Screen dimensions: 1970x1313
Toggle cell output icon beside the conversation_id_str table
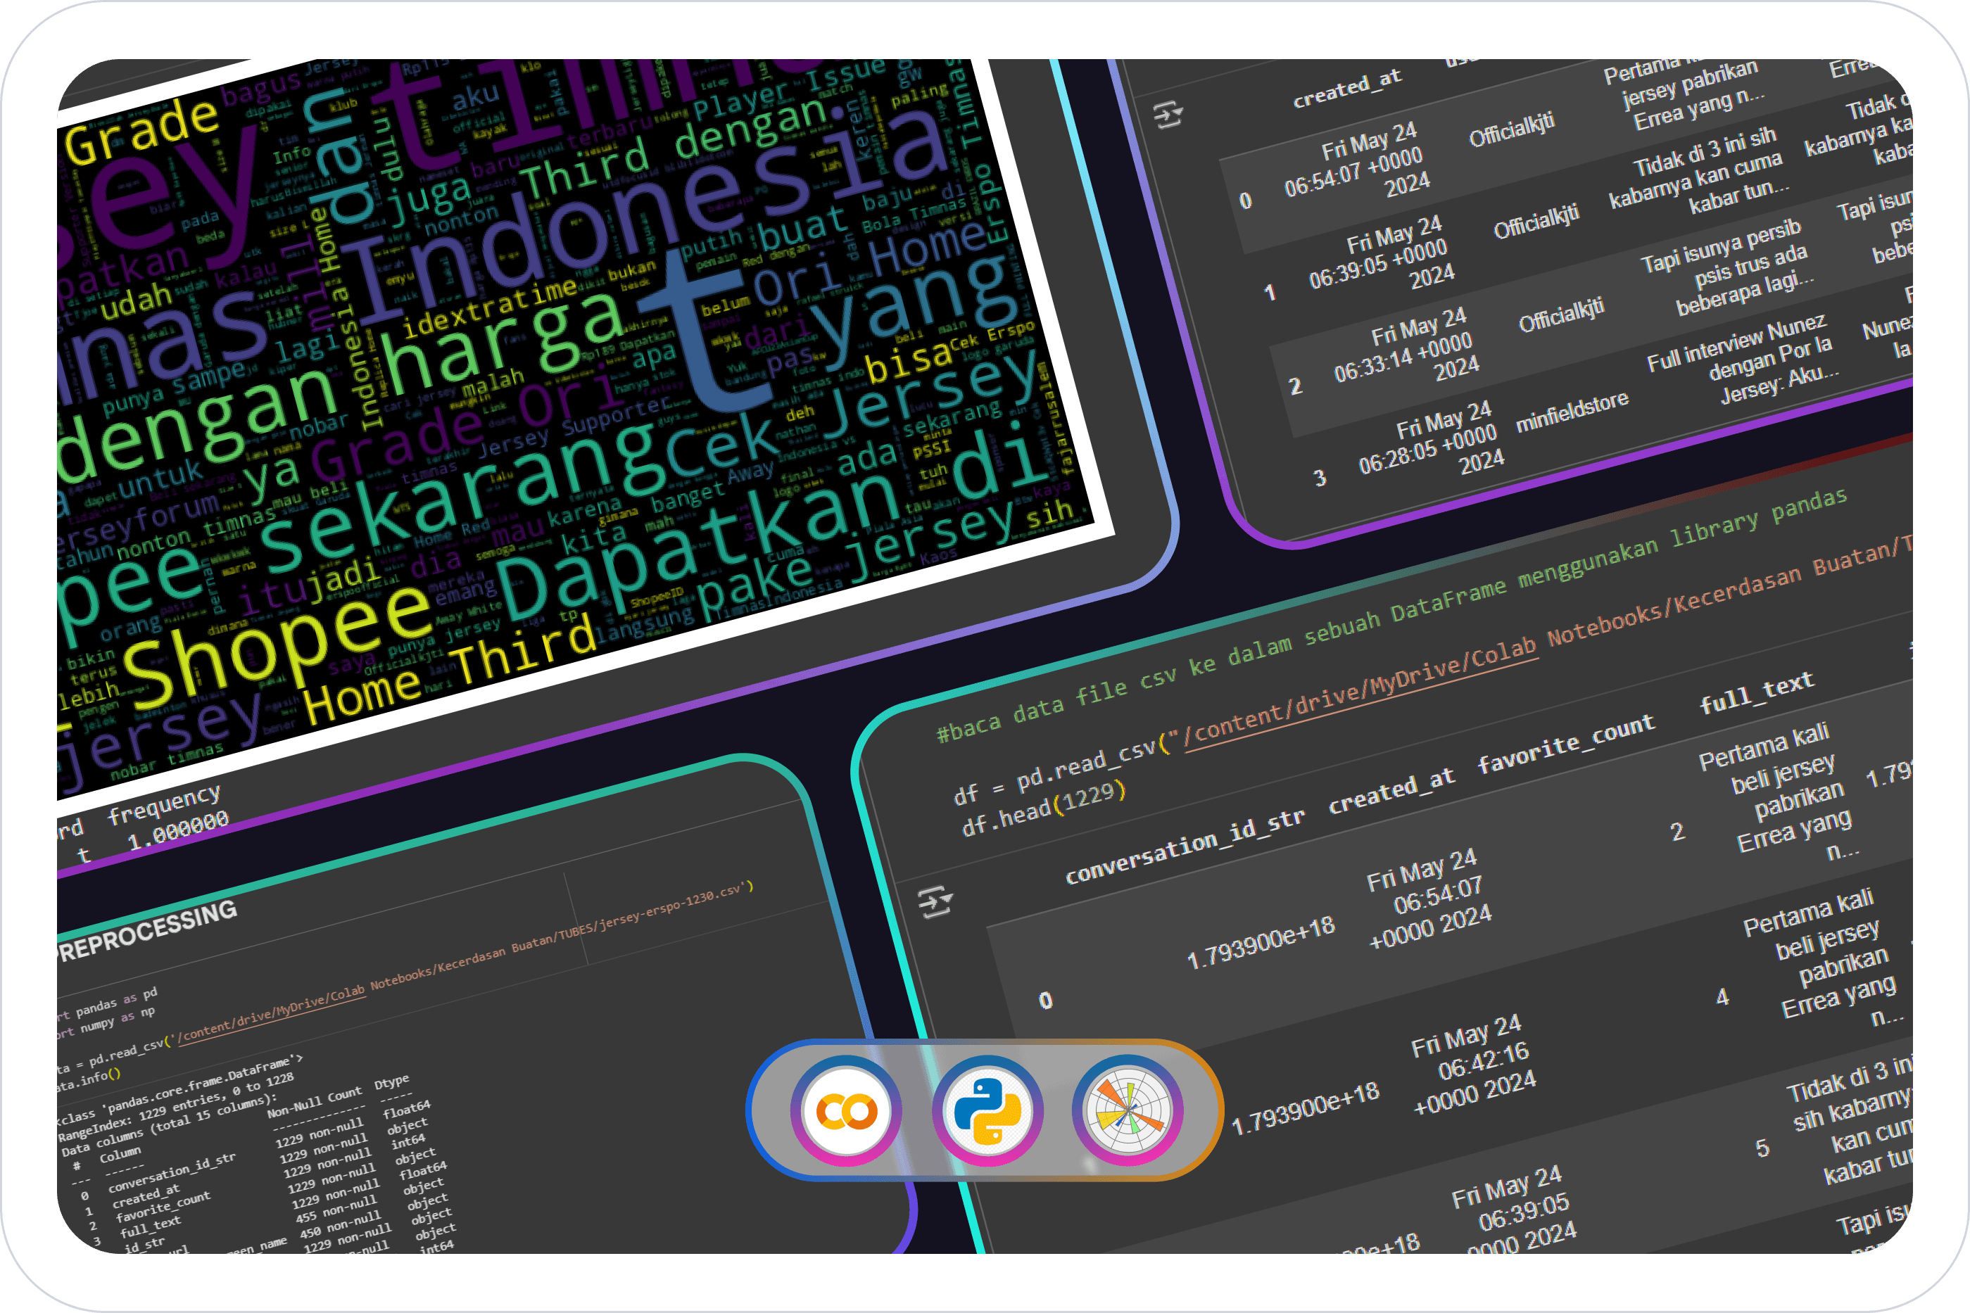click(x=935, y=902)
